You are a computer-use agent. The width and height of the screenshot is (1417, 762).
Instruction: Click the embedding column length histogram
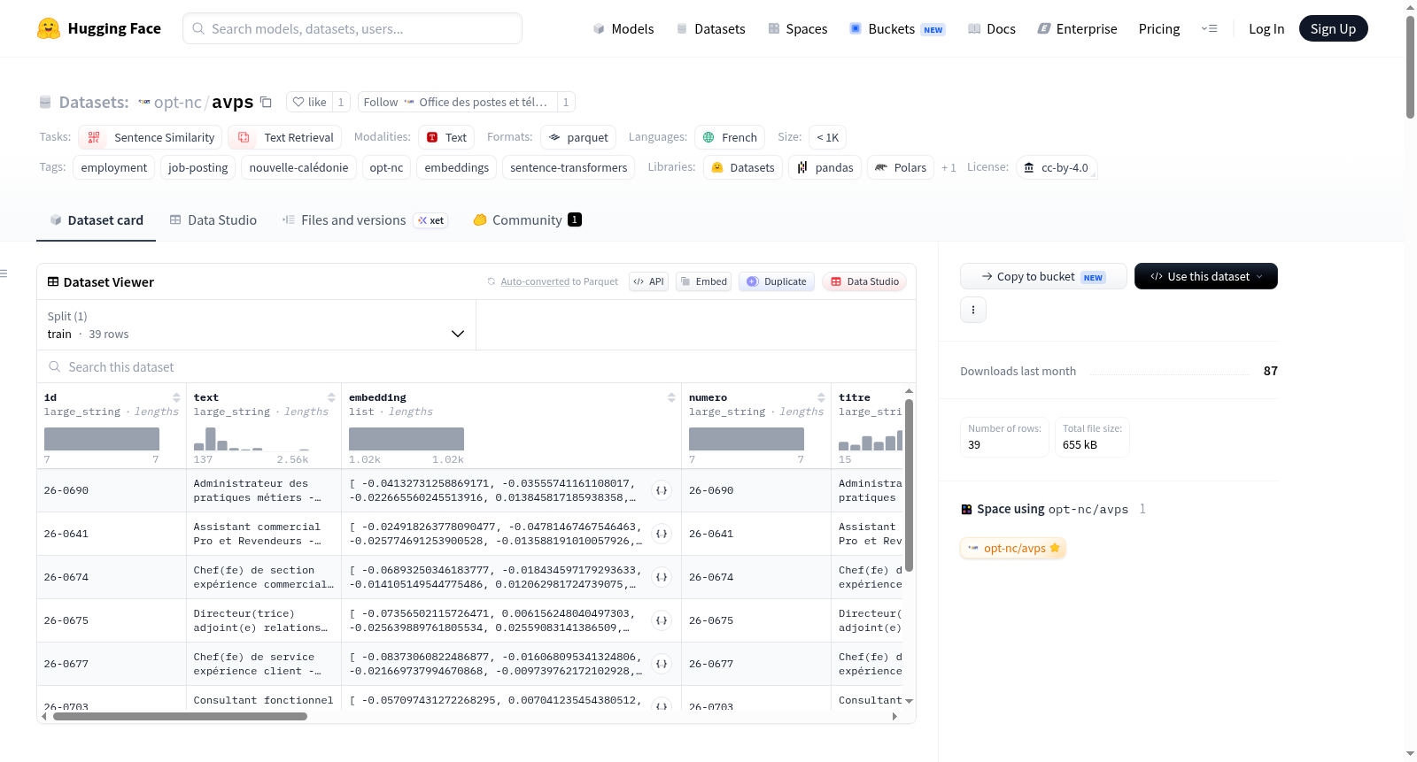407,439
